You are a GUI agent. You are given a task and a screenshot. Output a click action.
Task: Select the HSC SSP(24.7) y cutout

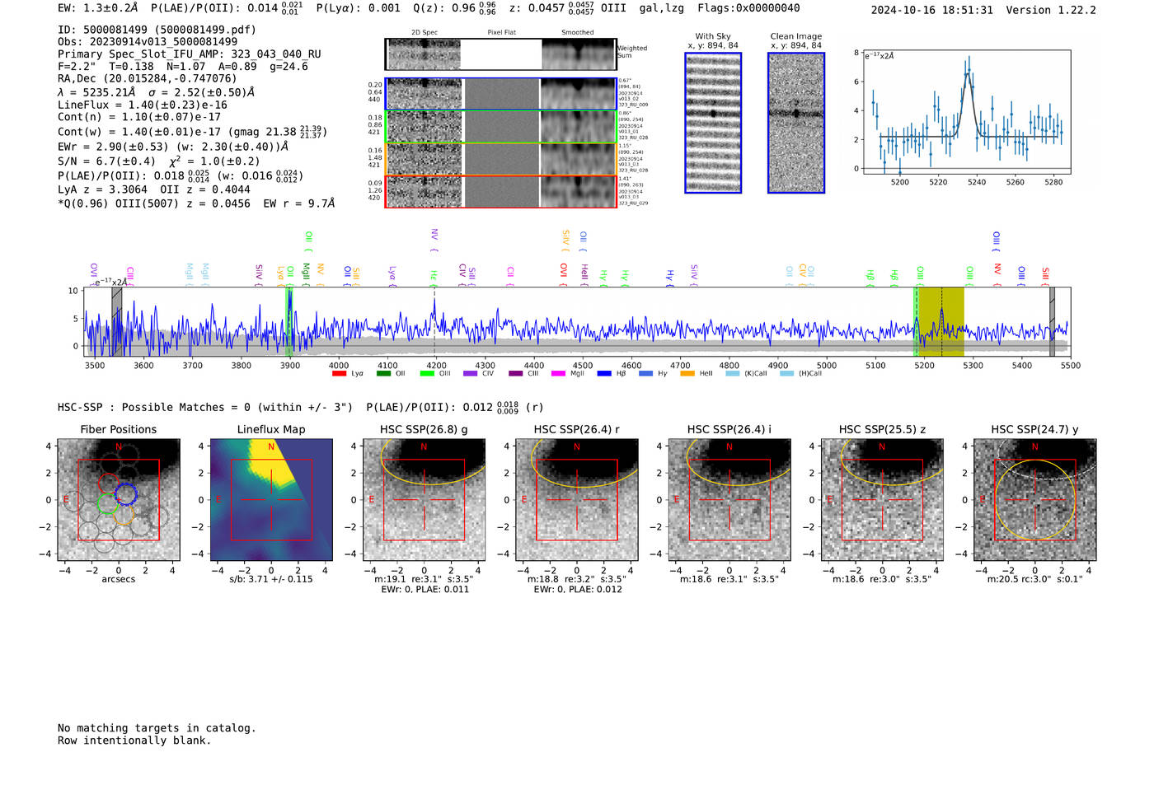[1035, 499]
